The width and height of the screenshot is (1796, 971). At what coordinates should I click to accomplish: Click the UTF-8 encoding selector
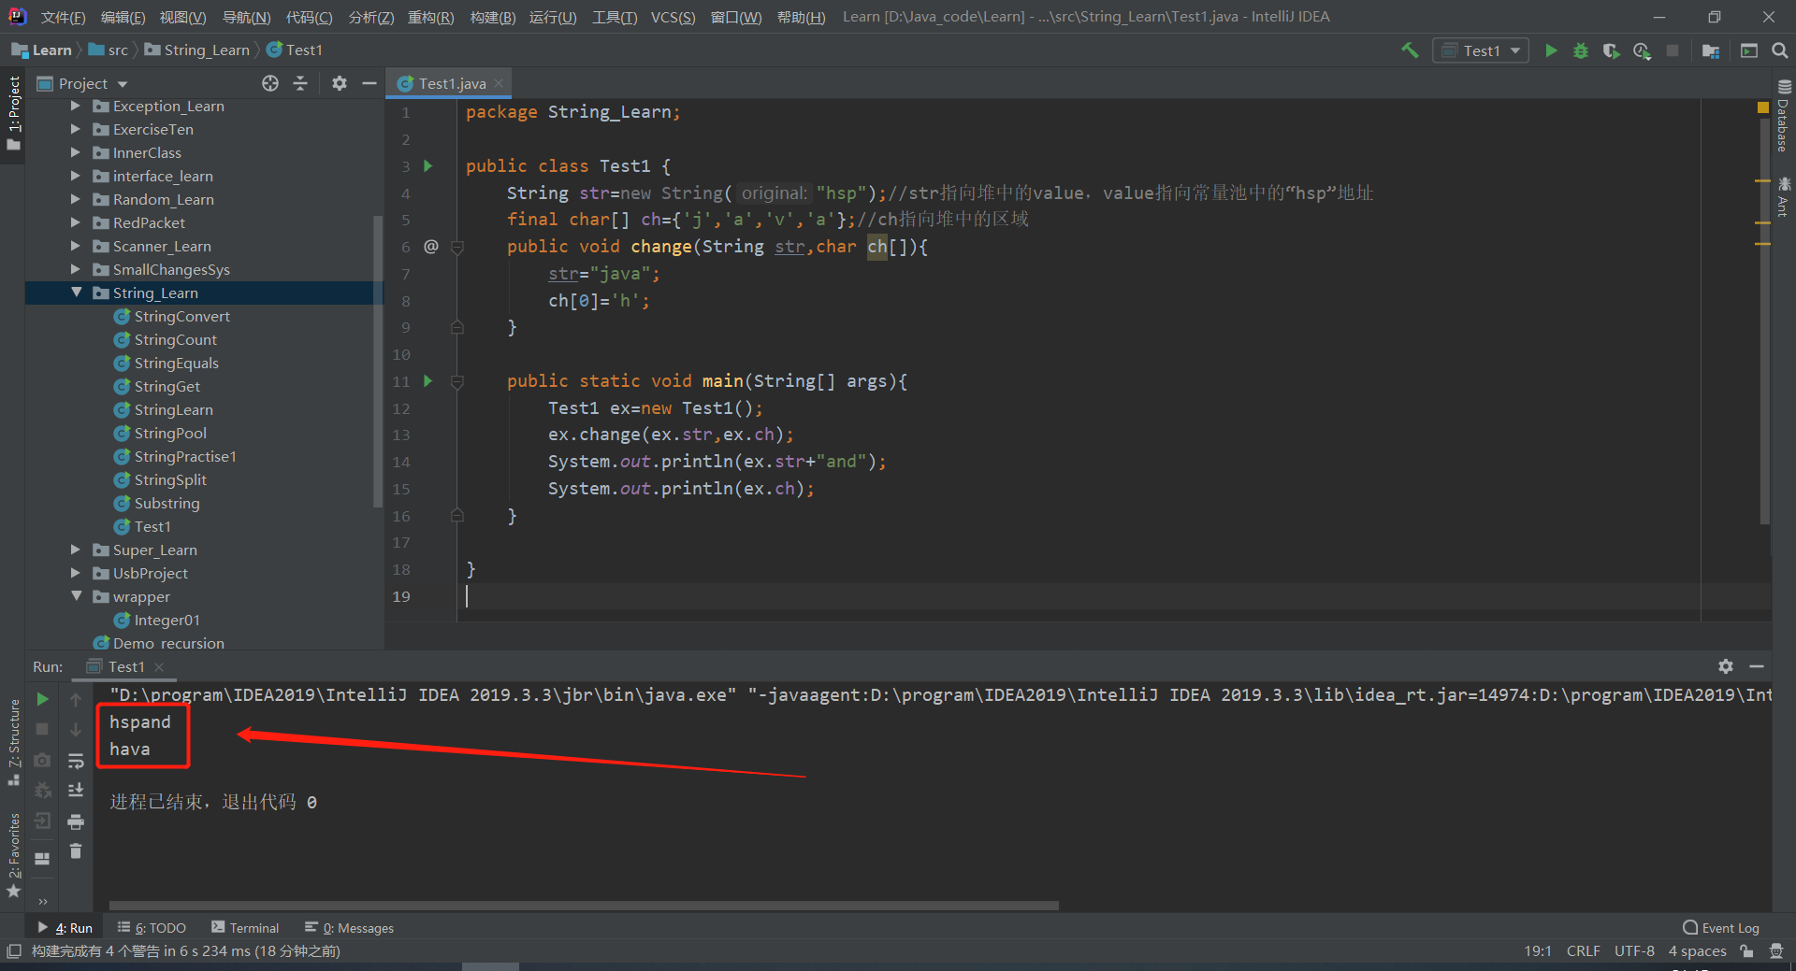pos(1634,951)
